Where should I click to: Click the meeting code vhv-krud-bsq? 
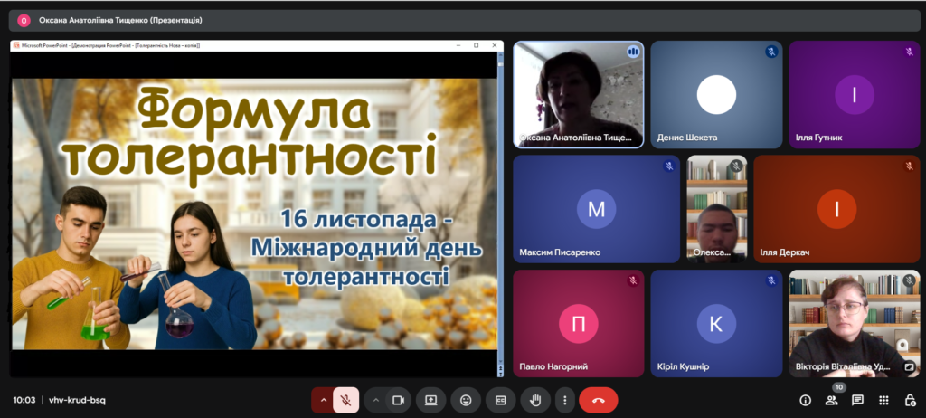point(77,400)
